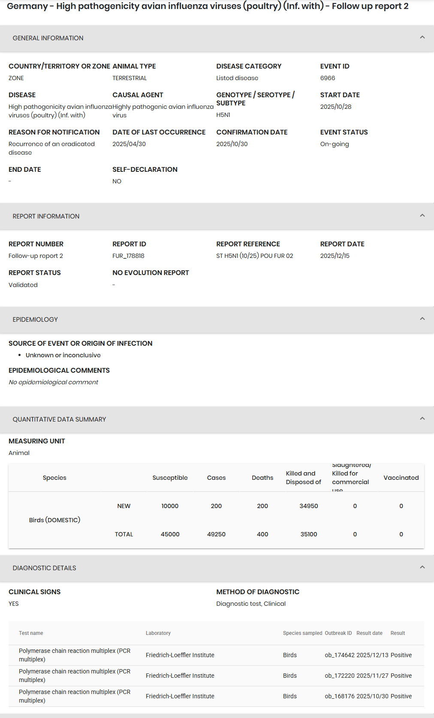434x718 pixels.
Task: Click the Test name column header
Action: point(31,633)
